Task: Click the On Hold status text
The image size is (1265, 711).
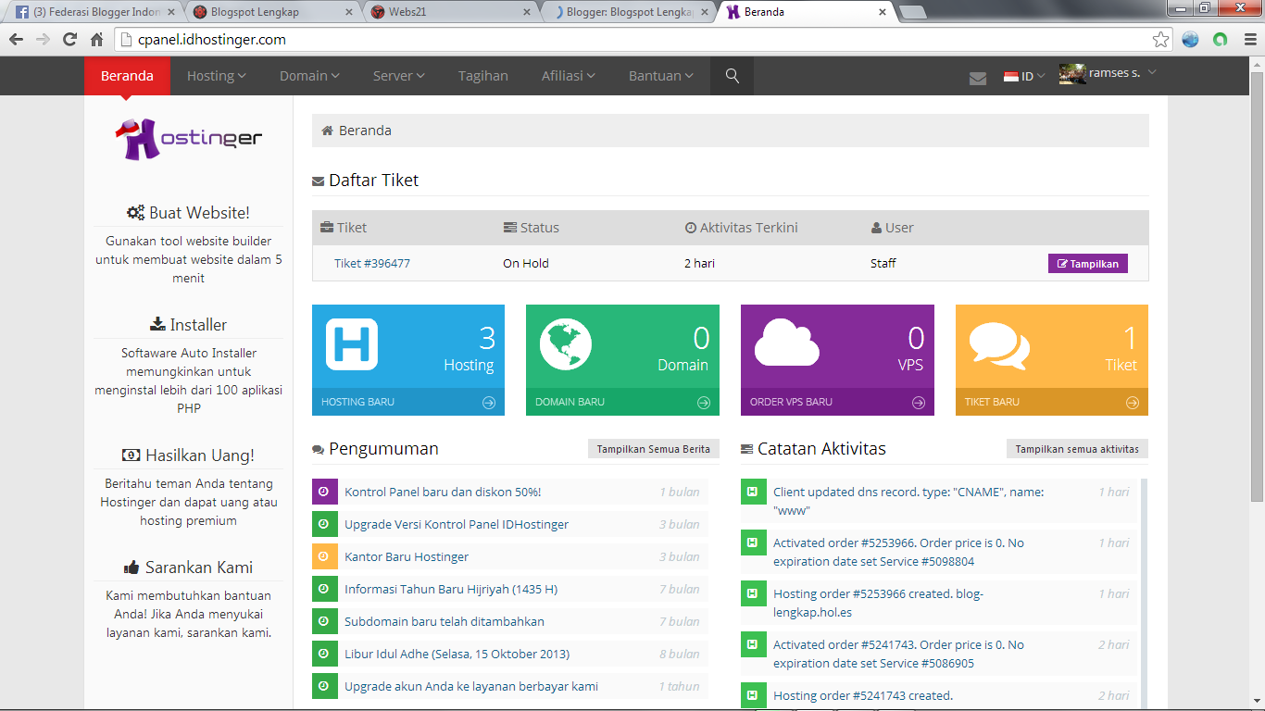Action: (526, 264)
